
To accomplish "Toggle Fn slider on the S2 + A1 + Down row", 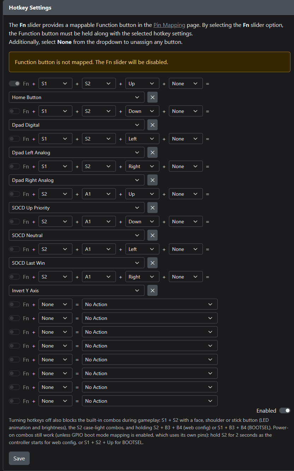I will (x=14, y=222).
